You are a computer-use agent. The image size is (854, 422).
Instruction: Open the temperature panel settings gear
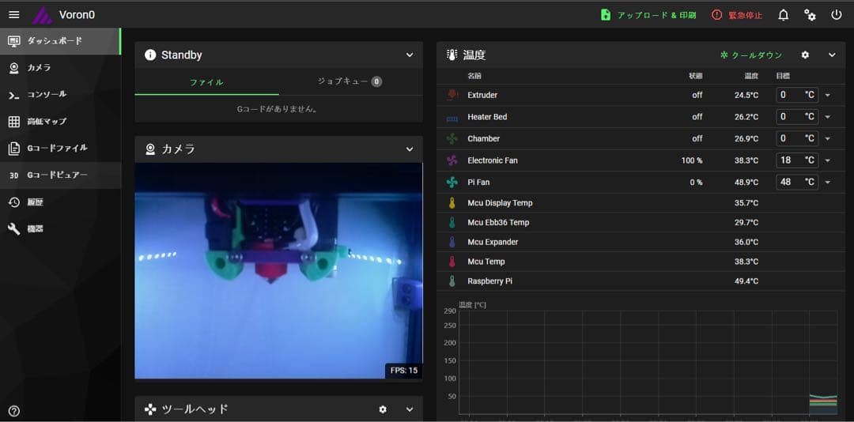tap(805, 55)
